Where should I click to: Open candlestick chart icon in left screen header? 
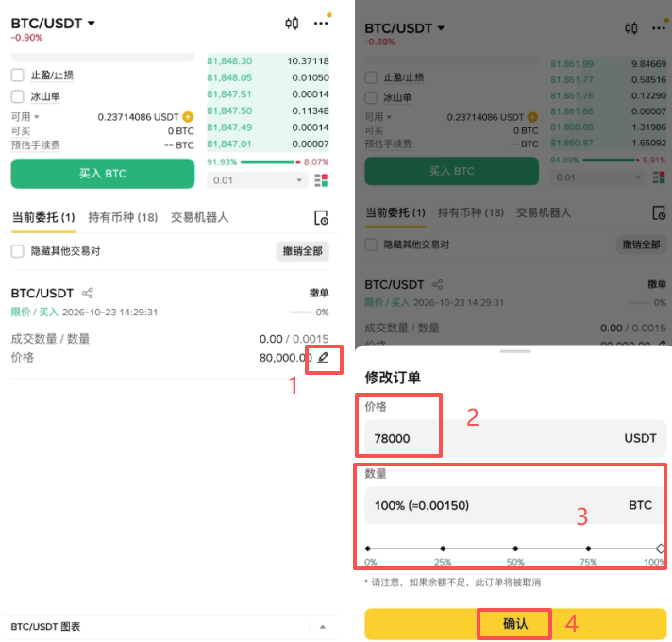pos(292,24)
